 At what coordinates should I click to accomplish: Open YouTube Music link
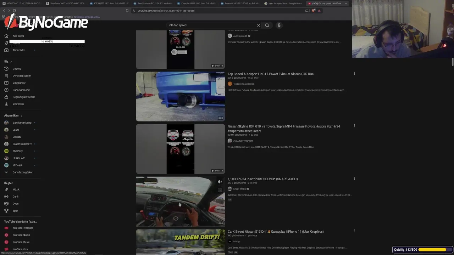21,242
